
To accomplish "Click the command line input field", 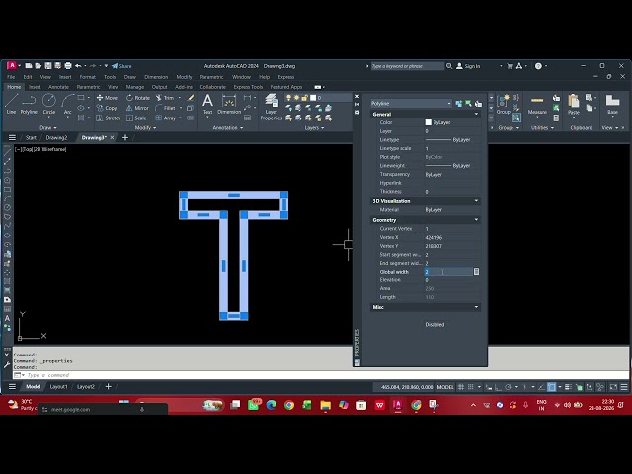I will 323,375.
